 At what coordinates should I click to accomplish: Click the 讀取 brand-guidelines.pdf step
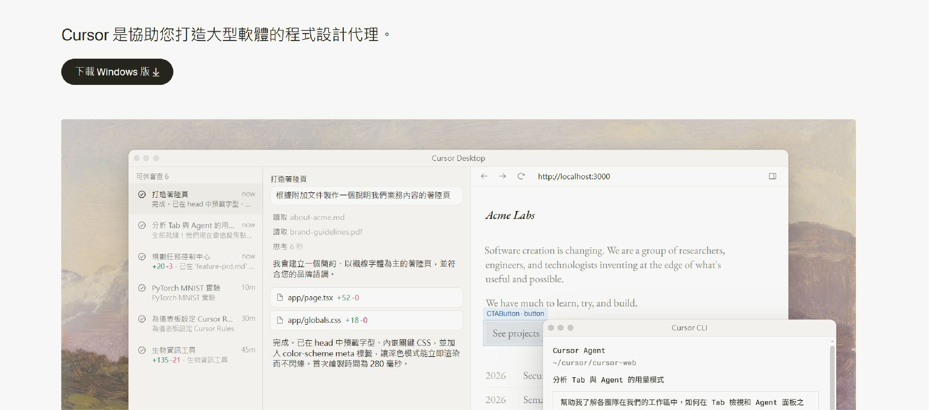click(x=317, y=232)
